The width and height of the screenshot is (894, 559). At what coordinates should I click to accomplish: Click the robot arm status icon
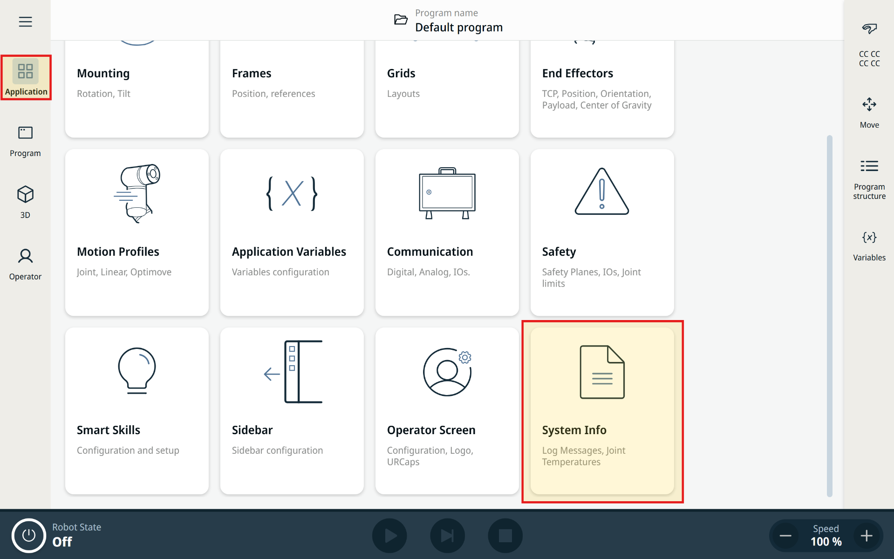pyautogui.click(x=869, y=29)
